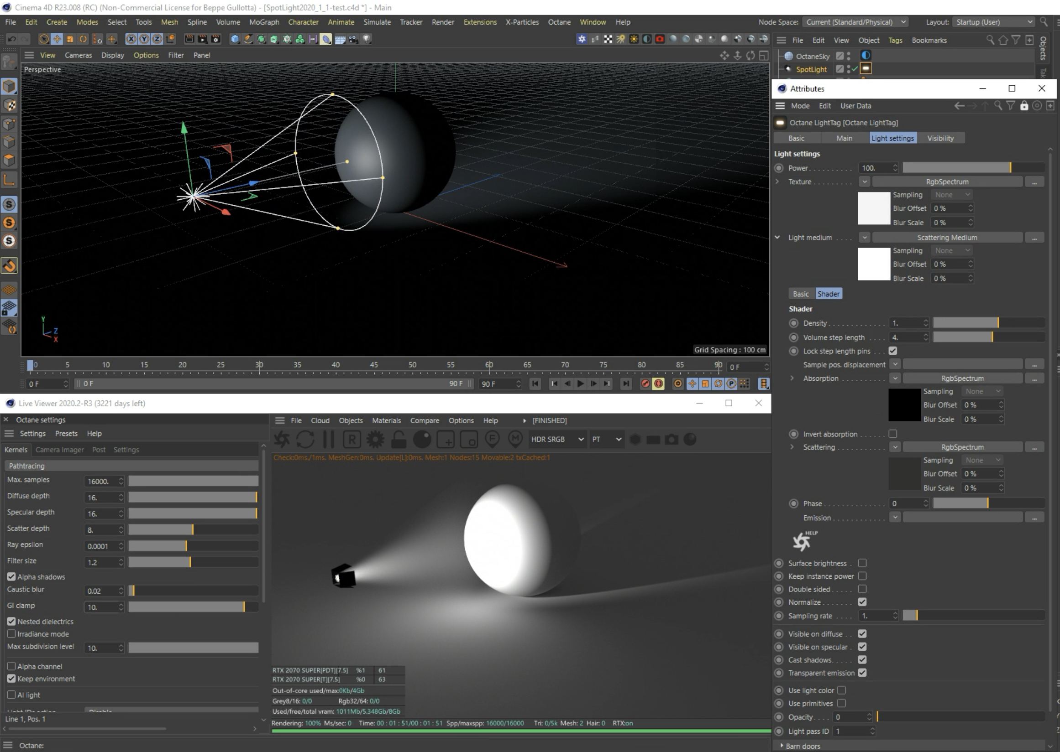The image size is (1060, 752).
Task: Open the PT kernel dropdown
Action: tap(606, 440)
